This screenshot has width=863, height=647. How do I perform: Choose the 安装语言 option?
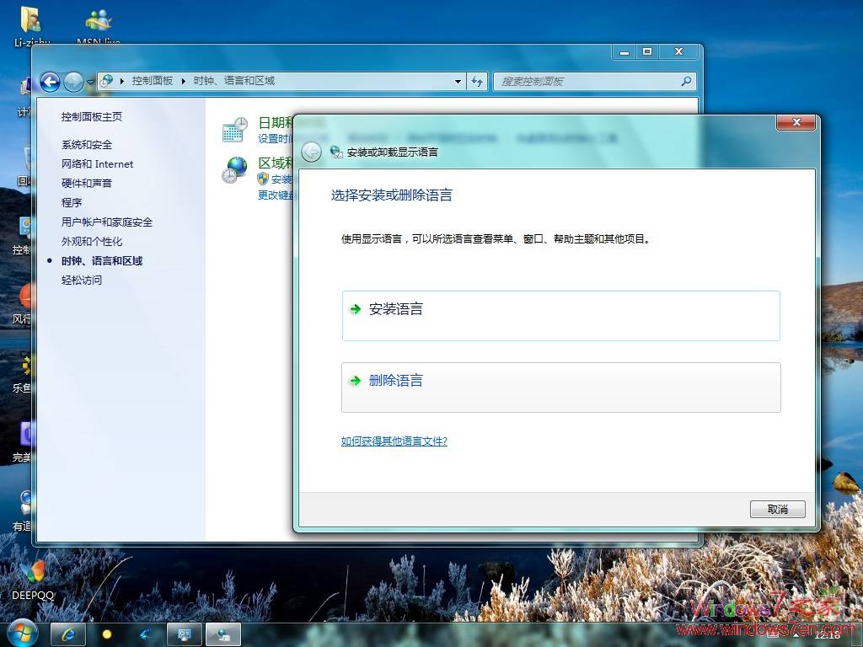click(398, 309)
